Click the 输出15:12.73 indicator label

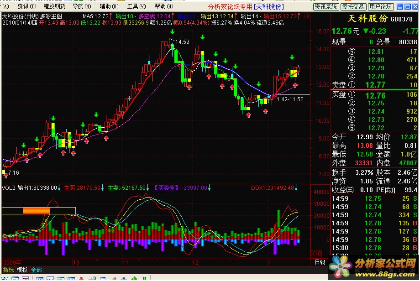280,16
